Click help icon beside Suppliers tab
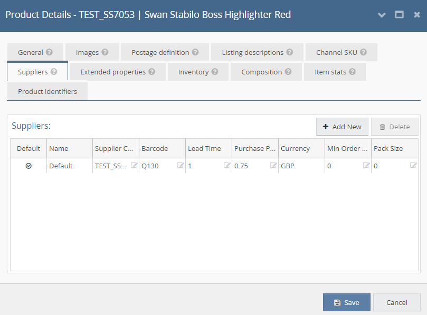The image size is (427, 315). tap(54, 72)
